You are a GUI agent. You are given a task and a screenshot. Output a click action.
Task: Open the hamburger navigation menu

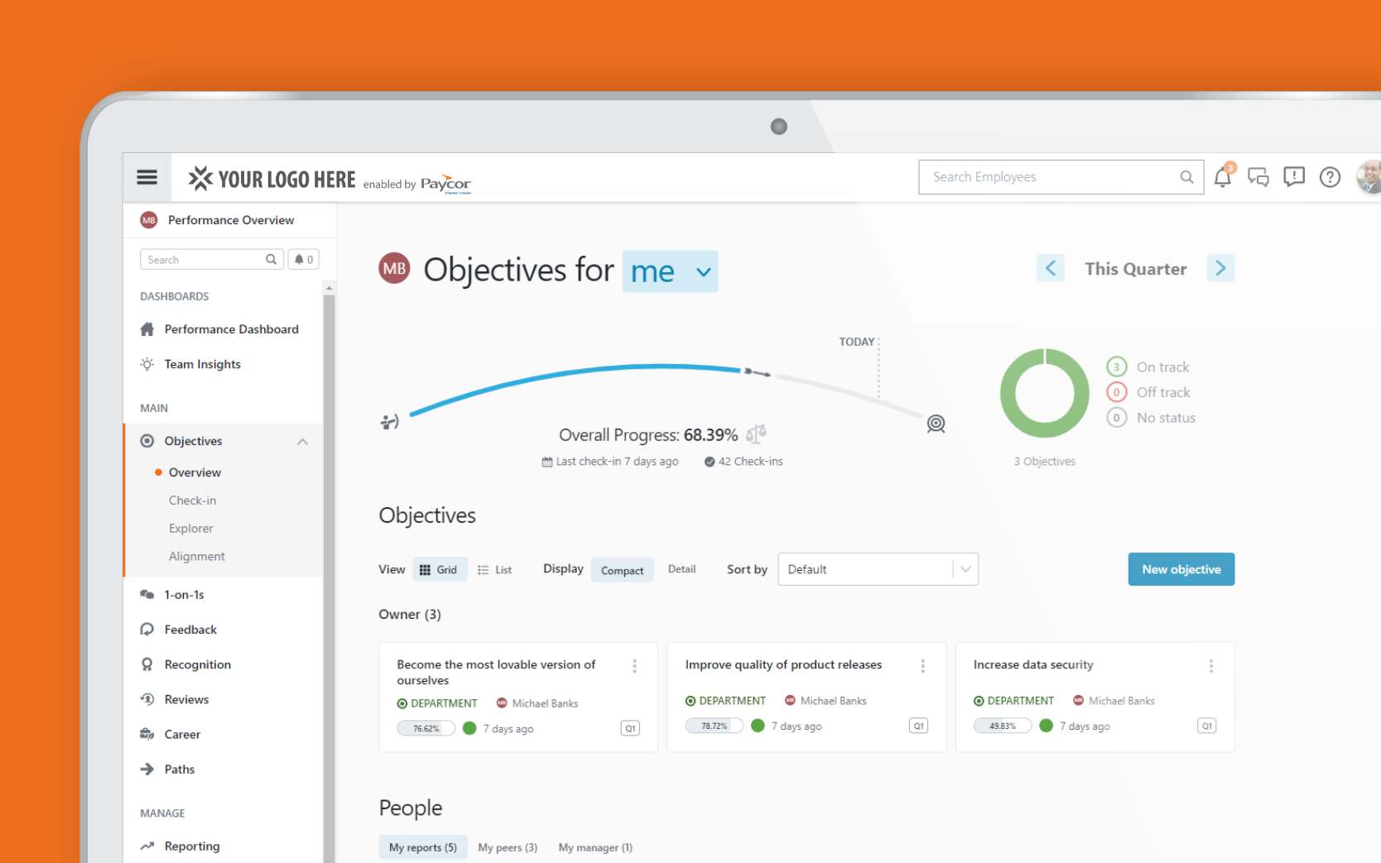[x=147, y=177]
